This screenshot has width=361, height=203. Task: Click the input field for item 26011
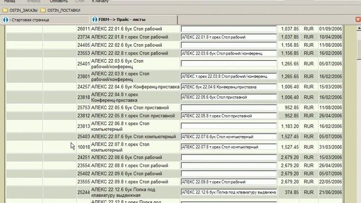[228, 29]
